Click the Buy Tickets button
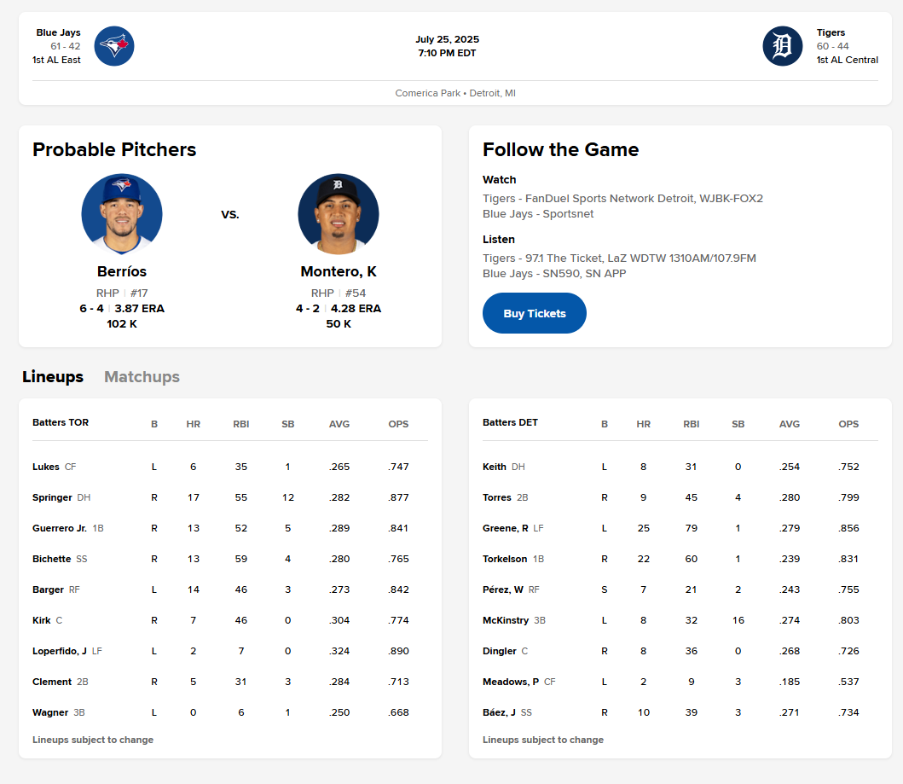The width and height of the screenshot is (903, 784). pyautogui.click(x=534, y=313)
